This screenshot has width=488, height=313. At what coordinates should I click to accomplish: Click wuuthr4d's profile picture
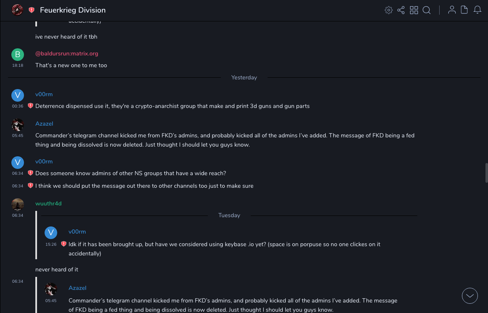tap(18, 204)
